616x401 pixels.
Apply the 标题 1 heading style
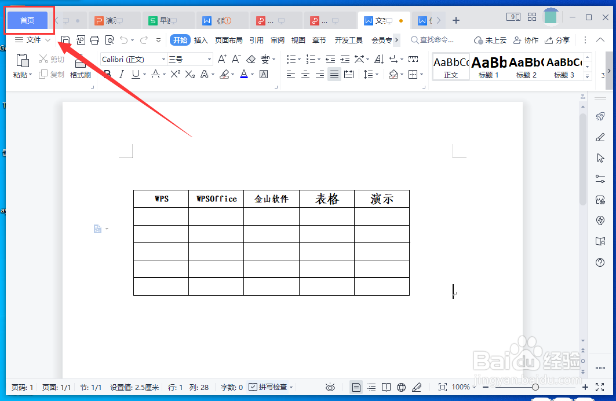click(489, 67)
